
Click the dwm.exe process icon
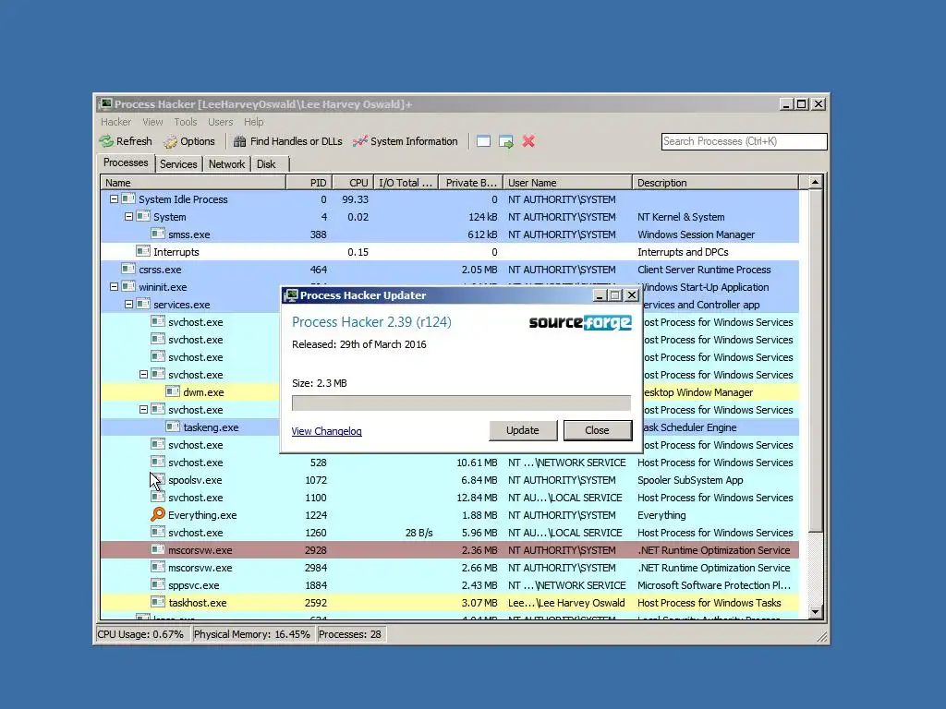tap(173, 391)
